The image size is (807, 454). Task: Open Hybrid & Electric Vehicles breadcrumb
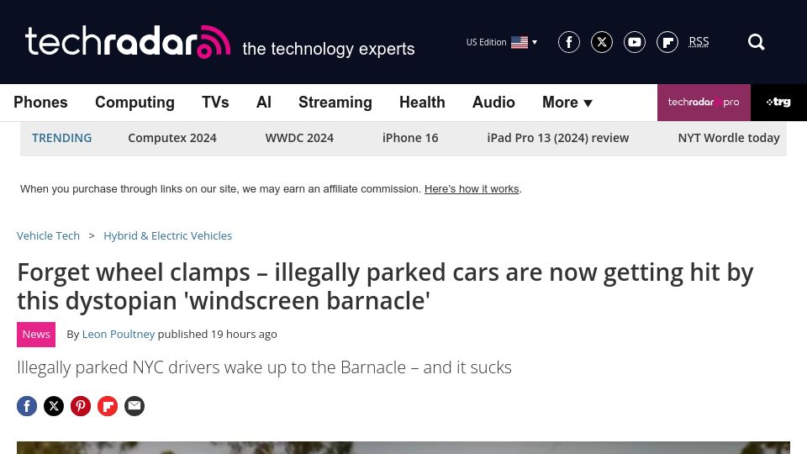click(x=168, y=235)
